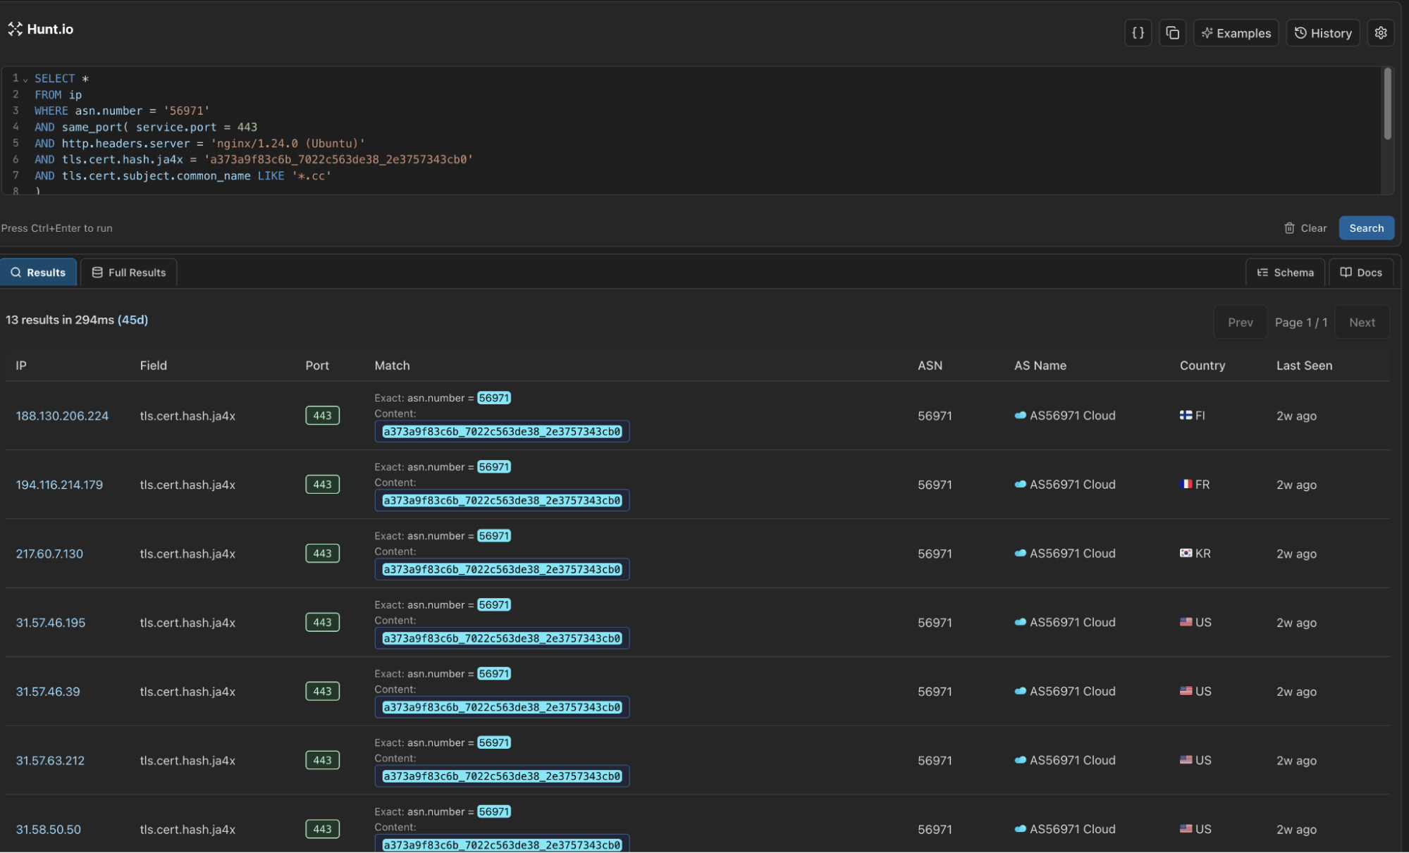This screenshot has height=853, width=1409.
Task: Click the 443 port badge for 217.60.7.130
Action: point(321,553)
